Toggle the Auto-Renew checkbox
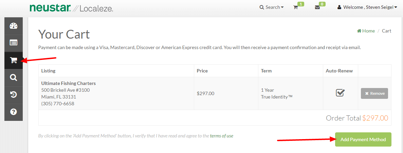 340,93
